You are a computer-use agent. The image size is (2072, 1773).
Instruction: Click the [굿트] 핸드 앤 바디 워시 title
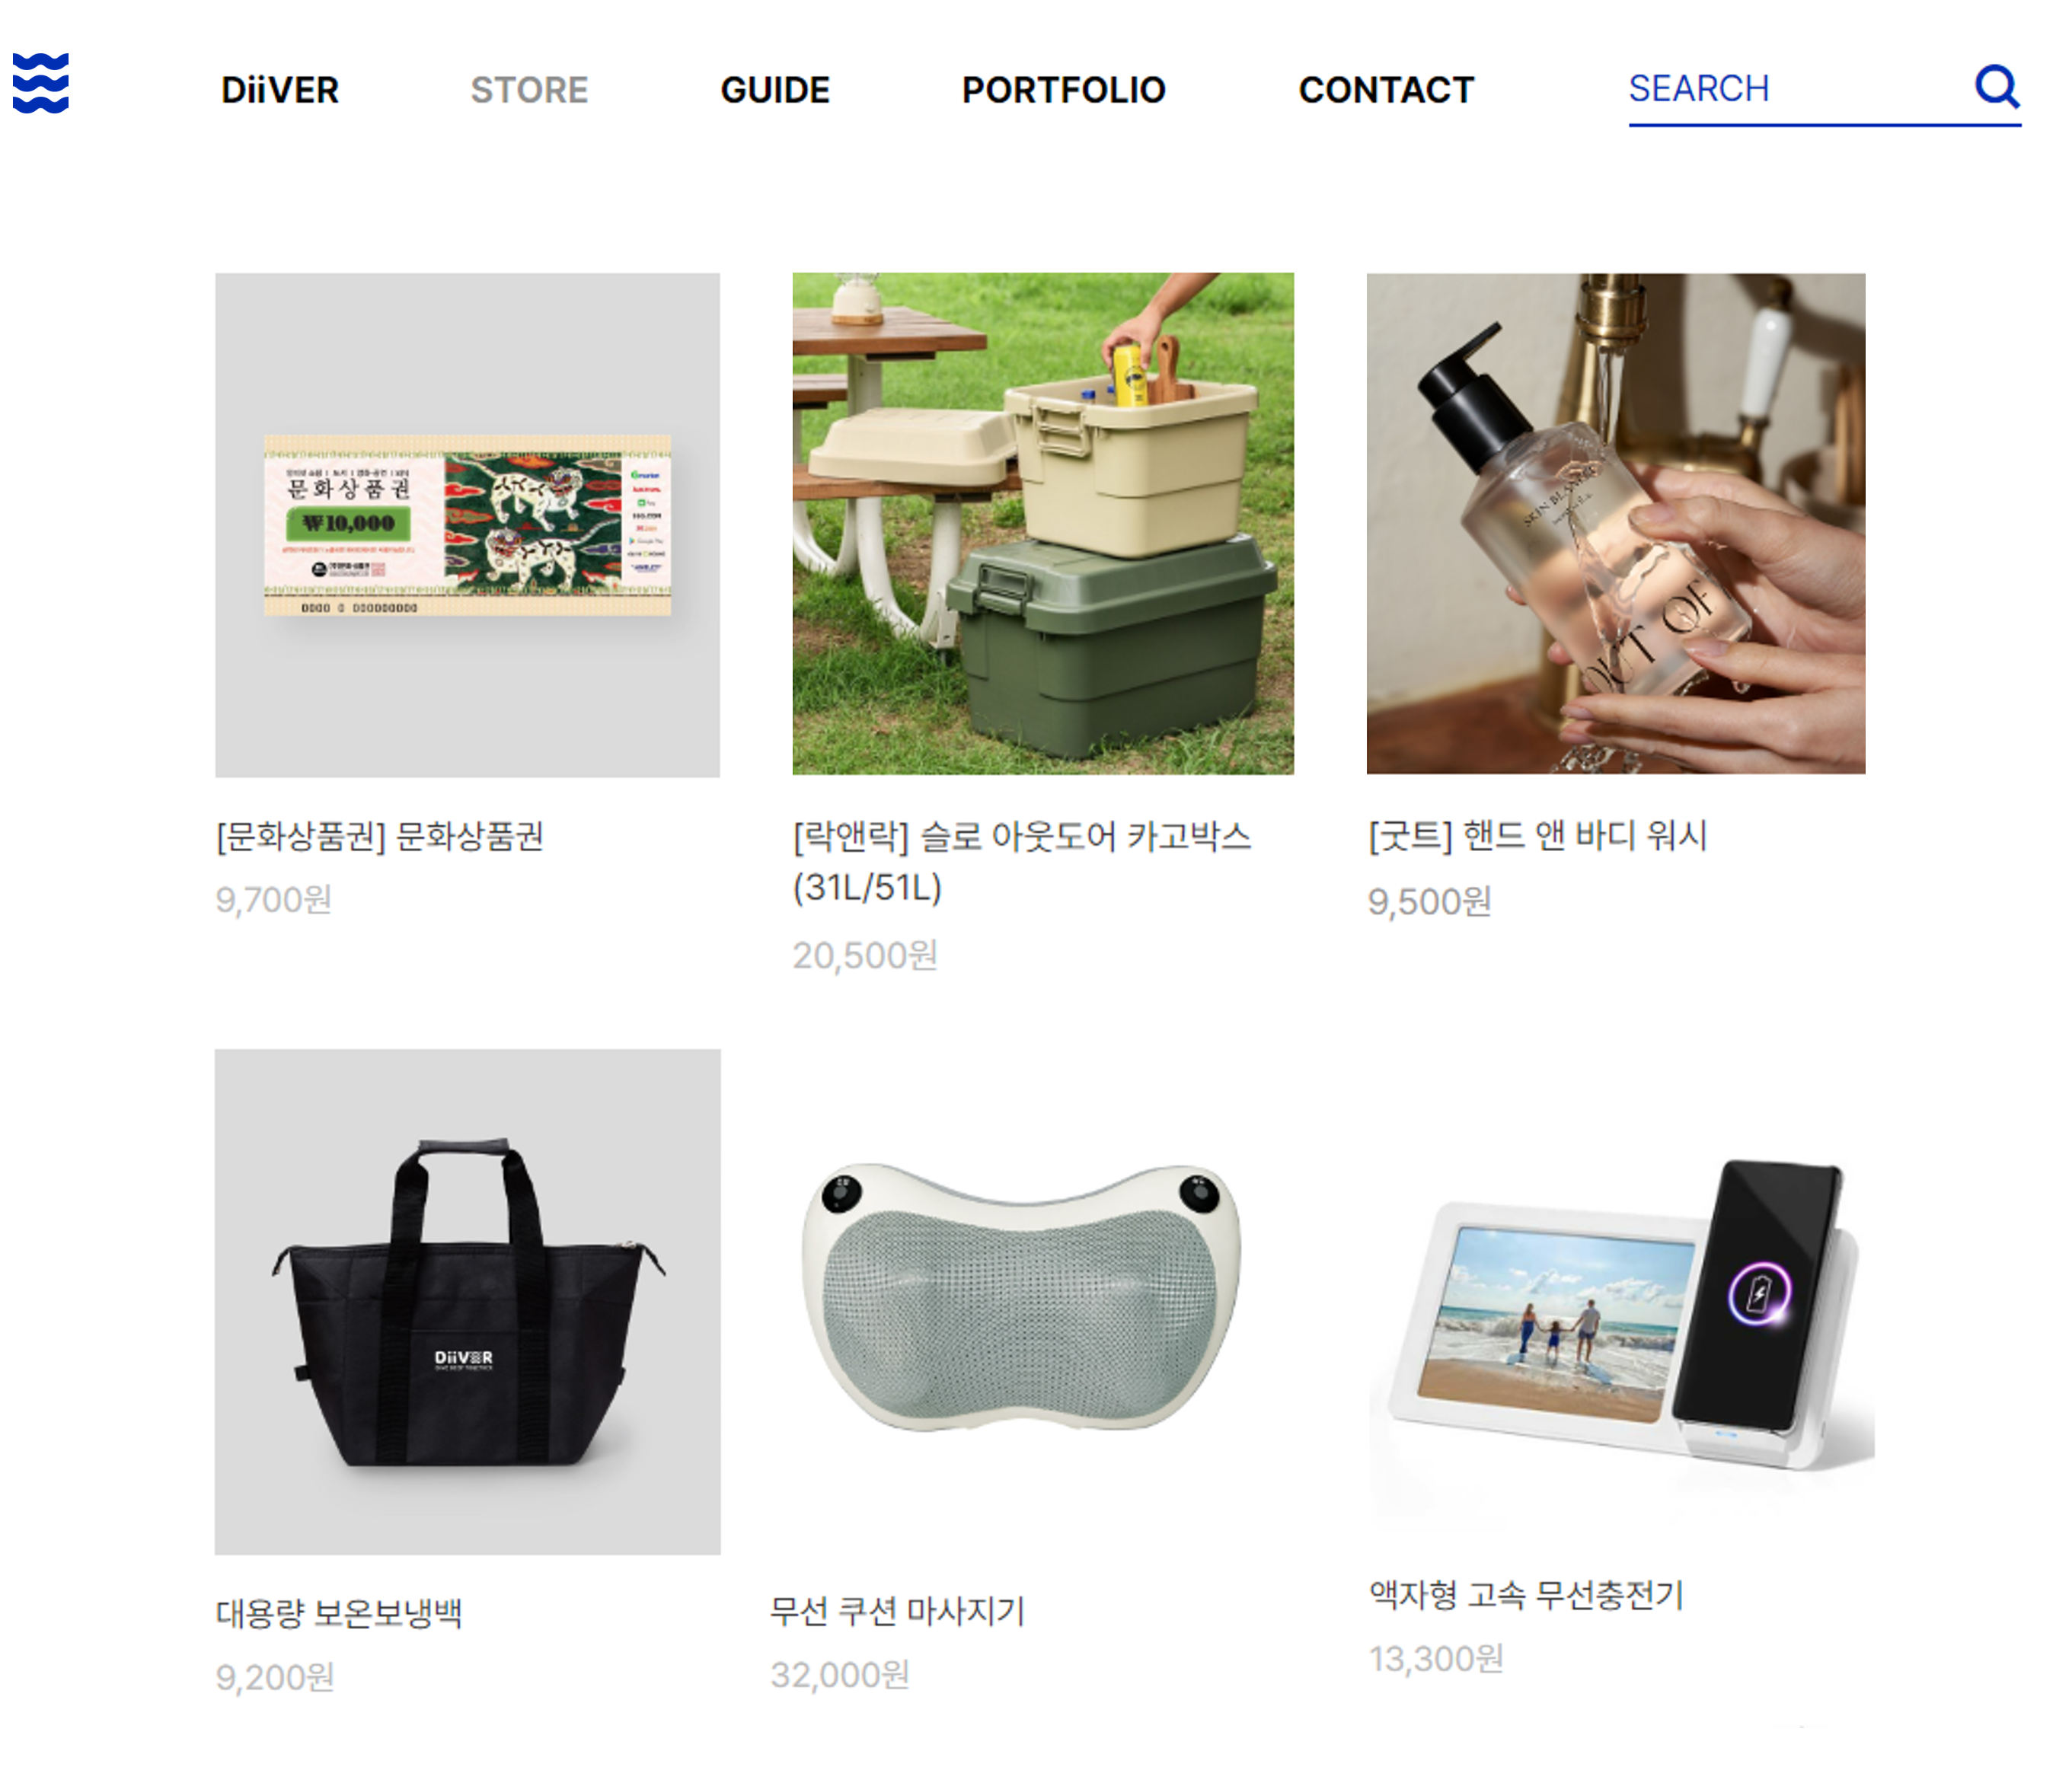coord(1538,835)
